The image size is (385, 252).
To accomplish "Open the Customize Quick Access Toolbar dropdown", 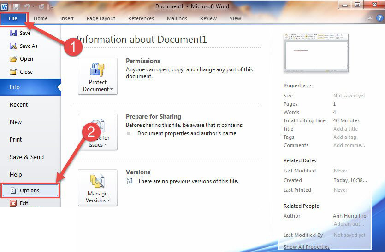I will click(x=51, y=7).
